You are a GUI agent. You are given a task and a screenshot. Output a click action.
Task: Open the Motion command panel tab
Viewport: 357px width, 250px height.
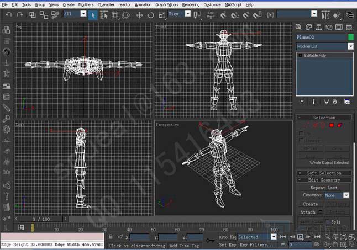[329, 27]
